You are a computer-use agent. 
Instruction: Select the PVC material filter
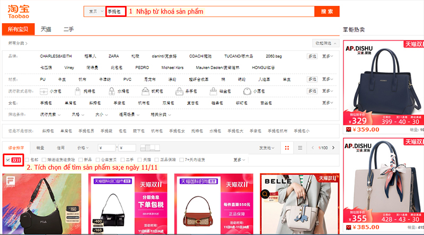coord(127,79)
